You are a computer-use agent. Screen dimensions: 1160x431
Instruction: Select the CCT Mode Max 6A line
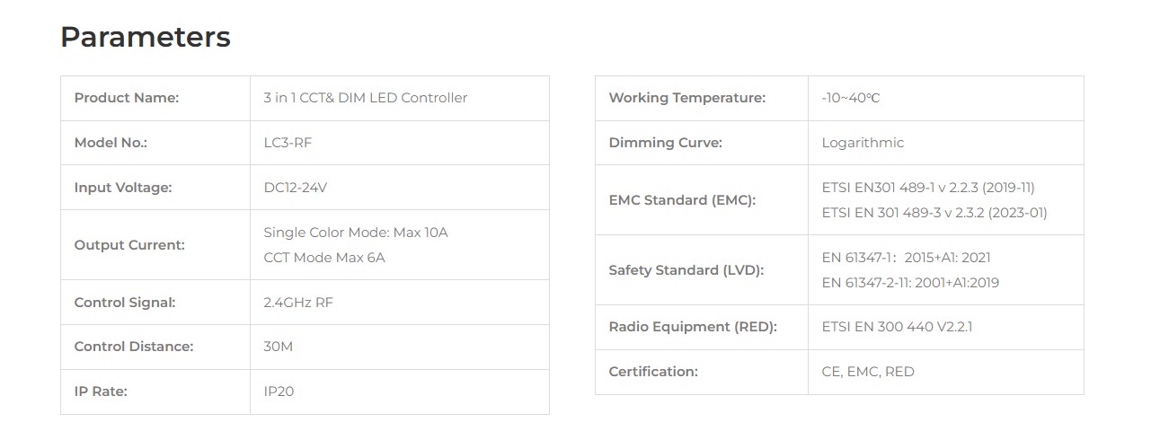pyautogui.click(x=324, y=258)
